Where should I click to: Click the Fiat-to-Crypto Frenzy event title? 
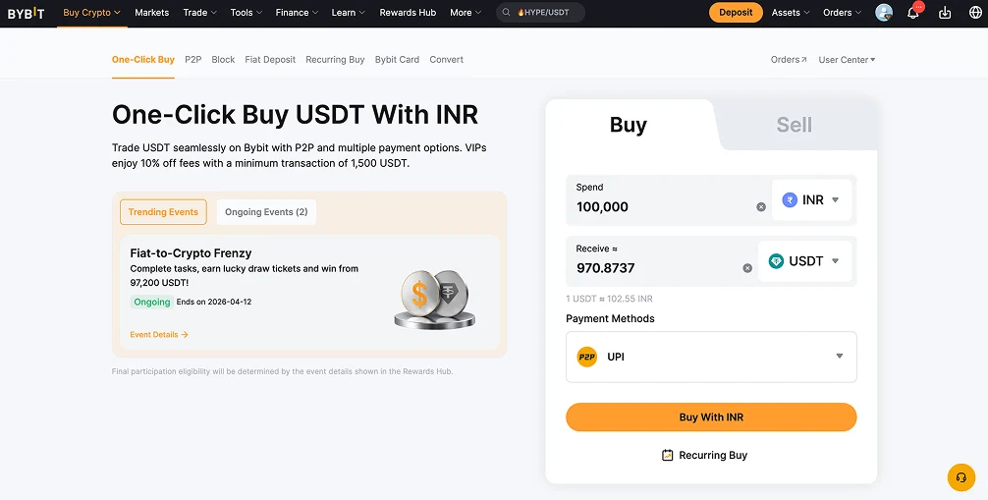click(191, 253)
